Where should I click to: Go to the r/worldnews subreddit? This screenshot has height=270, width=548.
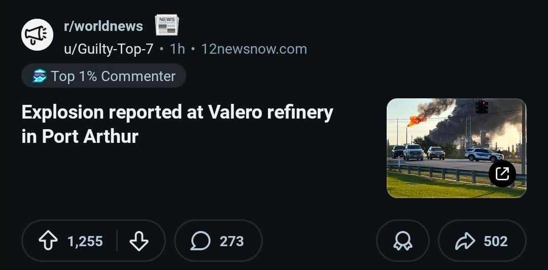[x=104, y=26]
